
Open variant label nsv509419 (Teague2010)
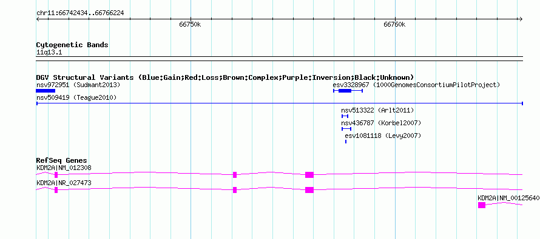pos(76,97)
